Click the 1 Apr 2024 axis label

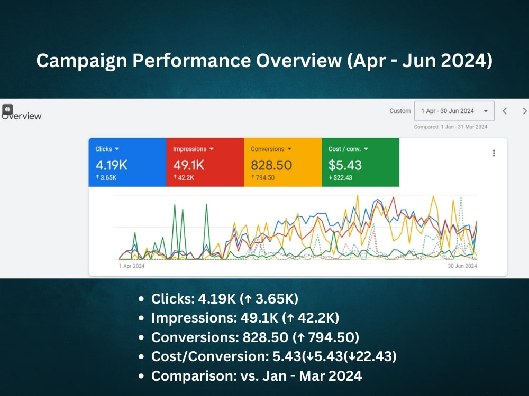point(132,266)
